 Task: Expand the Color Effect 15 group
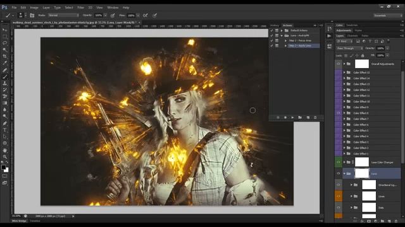pos(344,73)
